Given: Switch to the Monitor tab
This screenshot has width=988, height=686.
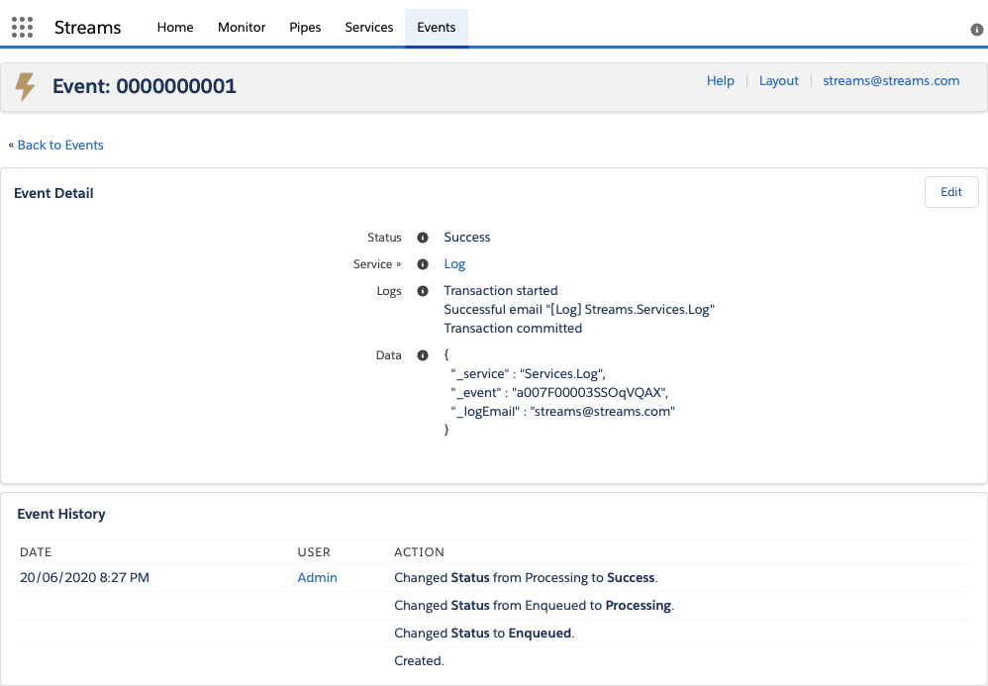Looking at the screenshot, I should click(x=242, y=27).
